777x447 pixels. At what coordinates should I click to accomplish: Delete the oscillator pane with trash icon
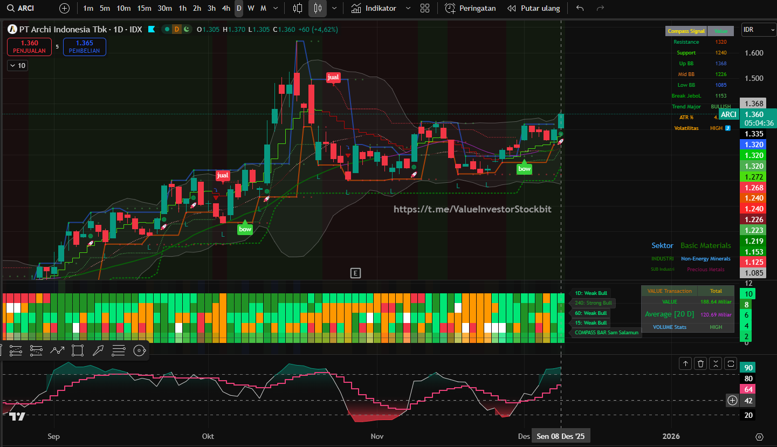(700, 363)
